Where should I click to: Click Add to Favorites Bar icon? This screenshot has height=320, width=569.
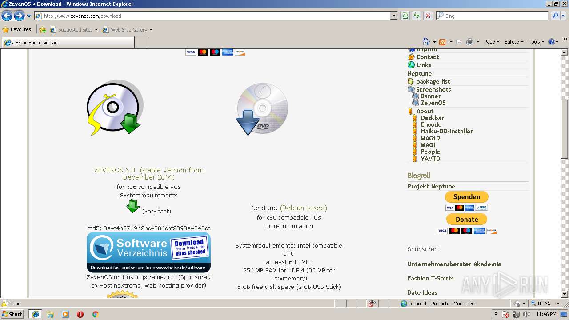(43, 29)
